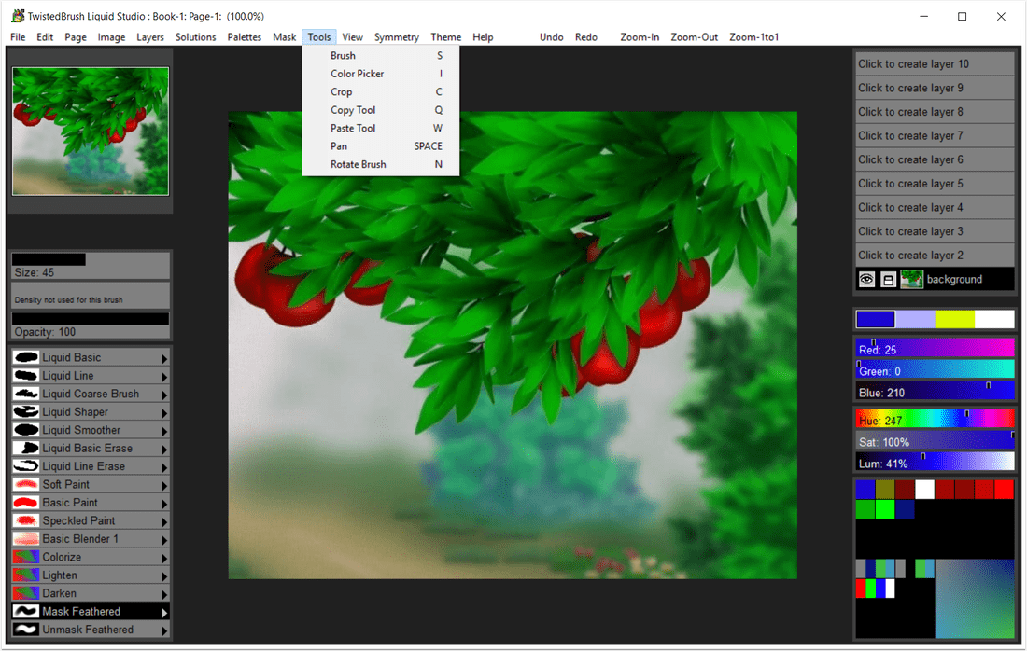Select the Liquid Smoother brush icon
Screen dimensions: 1027x651
pyautogui.click(x=26, y=430)
